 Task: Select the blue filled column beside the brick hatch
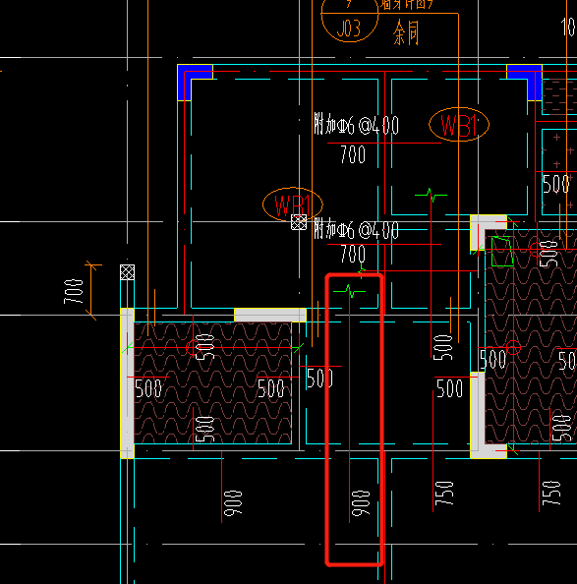(x=525, y=82)
